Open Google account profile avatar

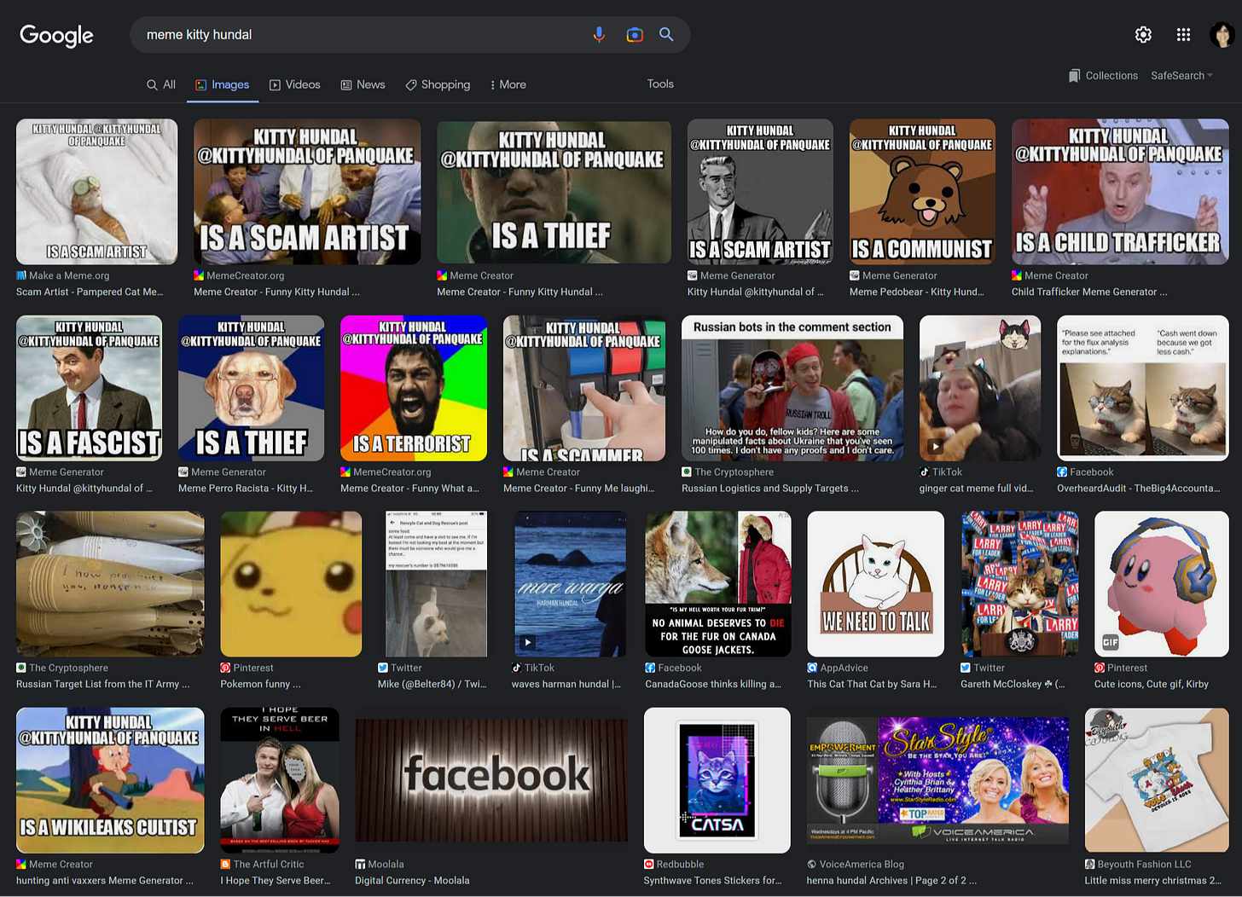point(1222,34)
